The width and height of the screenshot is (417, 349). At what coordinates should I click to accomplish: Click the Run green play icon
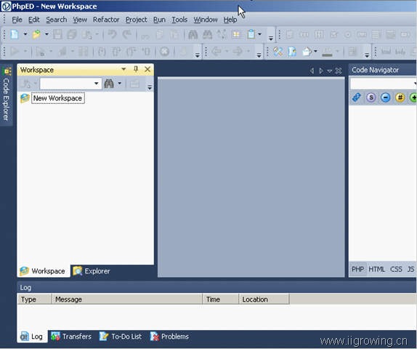pos(15,52)
